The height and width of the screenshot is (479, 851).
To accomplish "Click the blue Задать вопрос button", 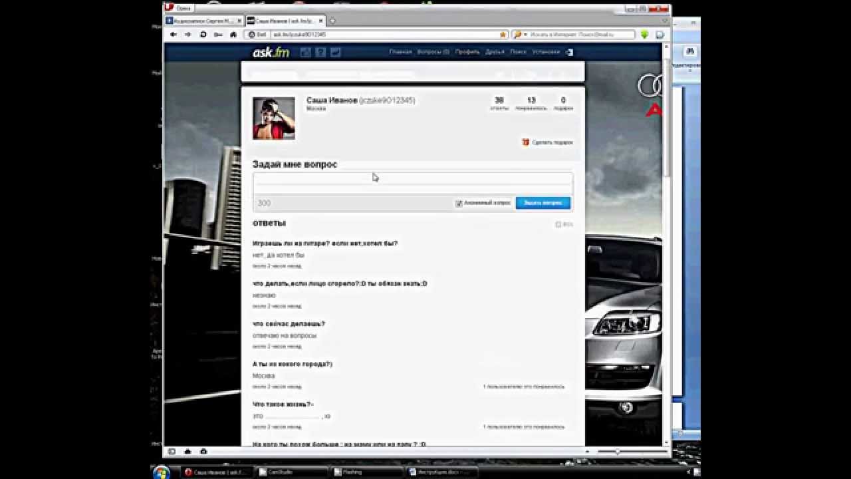I will 543,203.
